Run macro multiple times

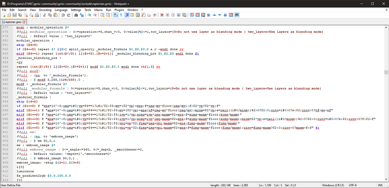[x=178, y=15]
